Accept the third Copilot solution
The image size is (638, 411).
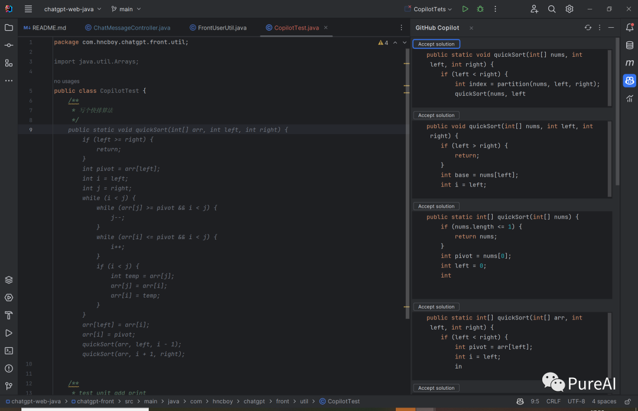click(436, 206)
